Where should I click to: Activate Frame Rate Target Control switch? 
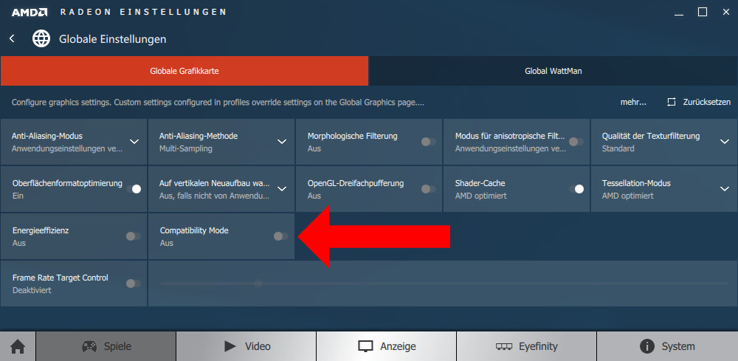pyautogui.click(x=133, y=283)
